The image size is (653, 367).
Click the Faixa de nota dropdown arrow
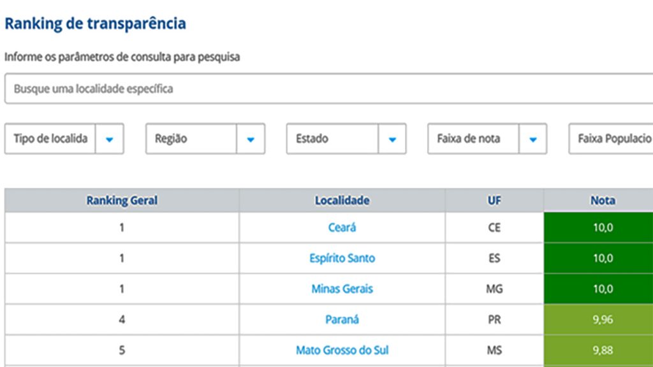coord(533,139)
